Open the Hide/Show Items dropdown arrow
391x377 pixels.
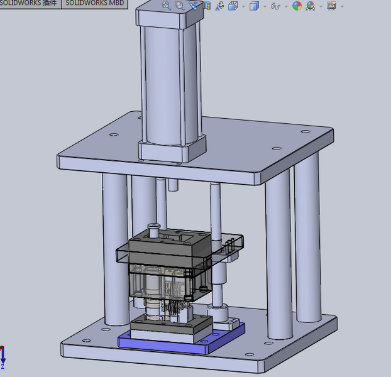[x=286, y=6]
